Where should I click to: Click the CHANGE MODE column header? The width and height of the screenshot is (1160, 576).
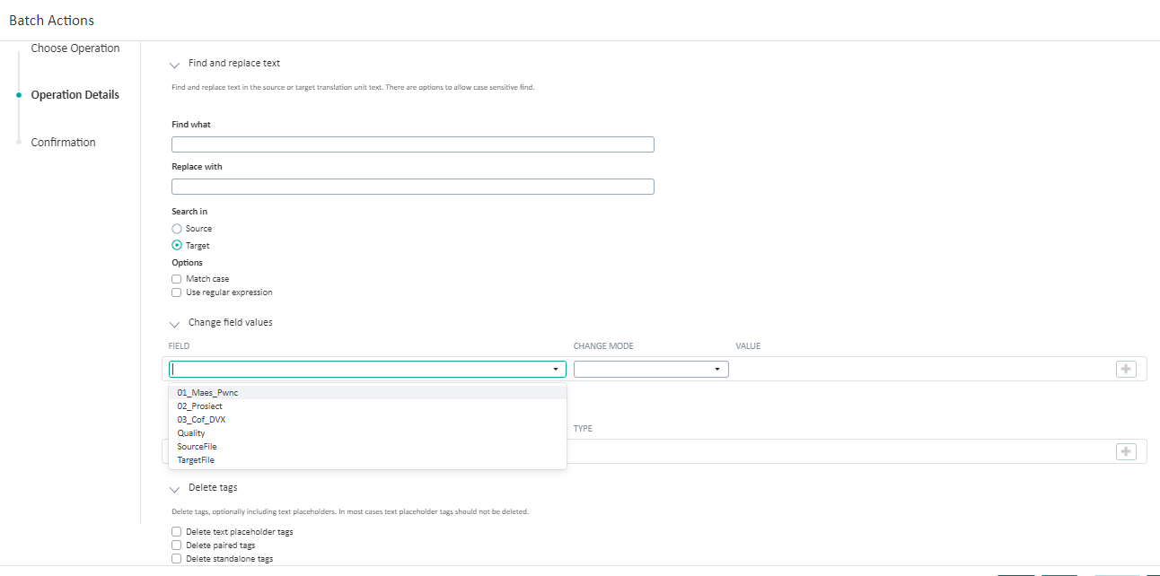click(x=603, y=346)
